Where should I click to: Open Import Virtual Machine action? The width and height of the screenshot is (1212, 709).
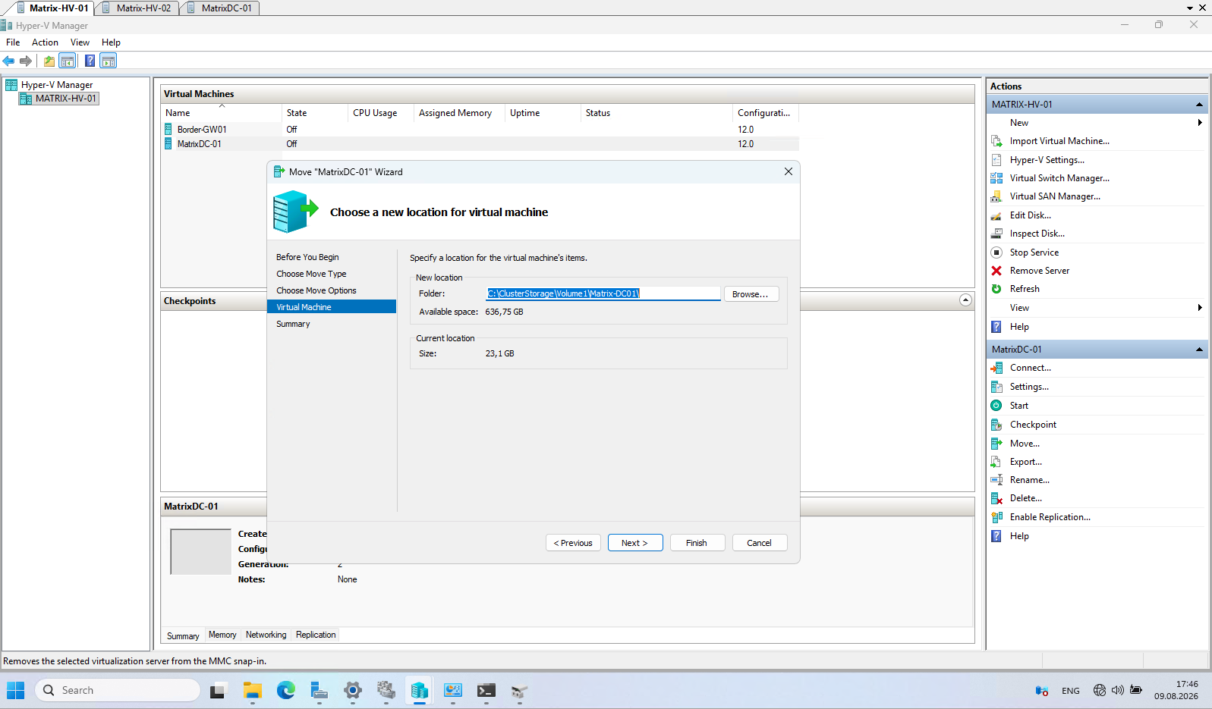[1059, 141]
